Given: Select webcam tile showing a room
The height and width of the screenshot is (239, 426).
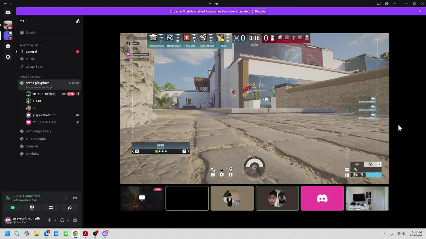Looking at the screenshot, I should 367,198.
